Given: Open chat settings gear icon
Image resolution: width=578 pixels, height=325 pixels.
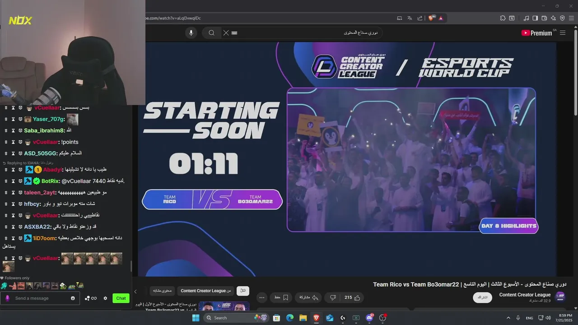Looking at the screenshot, I should [105, 298].
